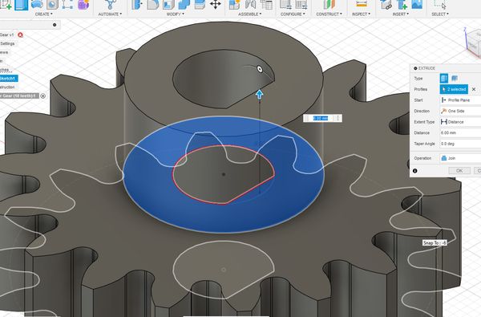Screen dimensions: 481x317
Task: Select the Move/Copy cross-arrows tool
Action: [x=215, y=5]
